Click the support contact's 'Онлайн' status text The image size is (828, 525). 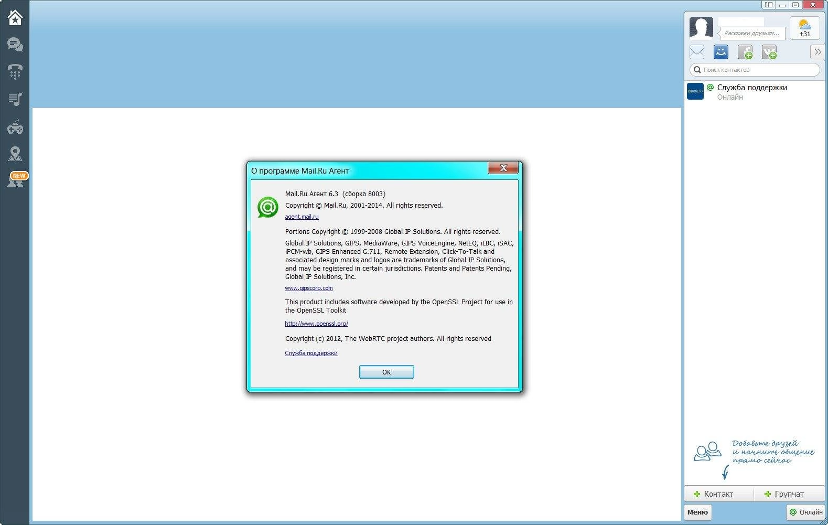click(x=730, y=97)
